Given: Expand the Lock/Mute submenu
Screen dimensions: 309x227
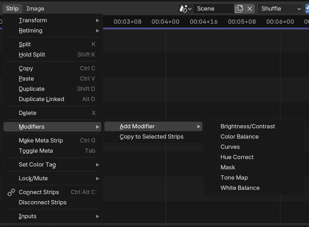Looking at the screenshot, I should coord(52,178).
